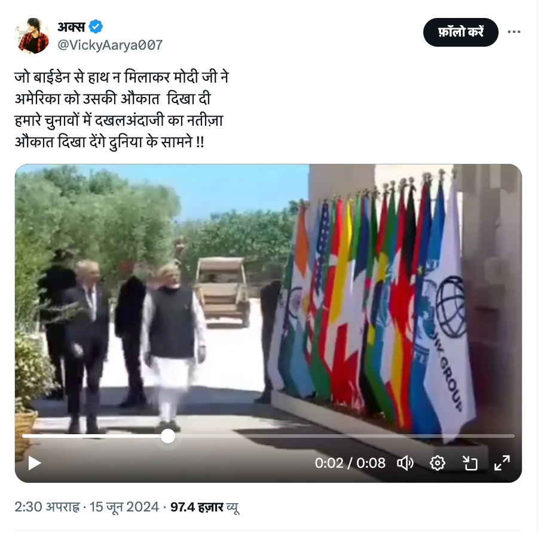Open the three-dot more options menu
The width and height of the screenshot is (544, 533).
pos(514,32)
